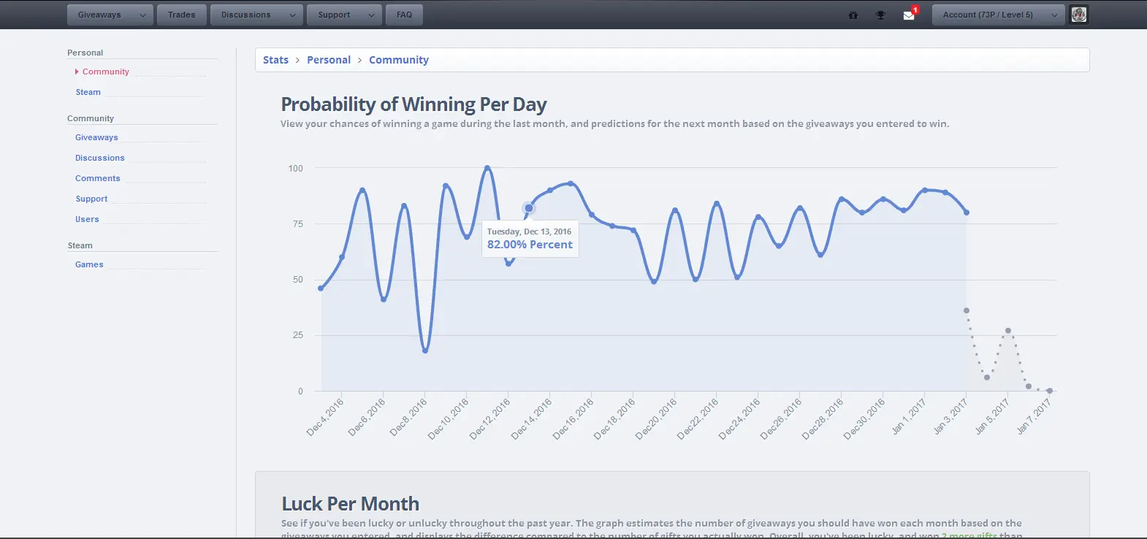Expand the Support dropdown arrow

[372, 15]
